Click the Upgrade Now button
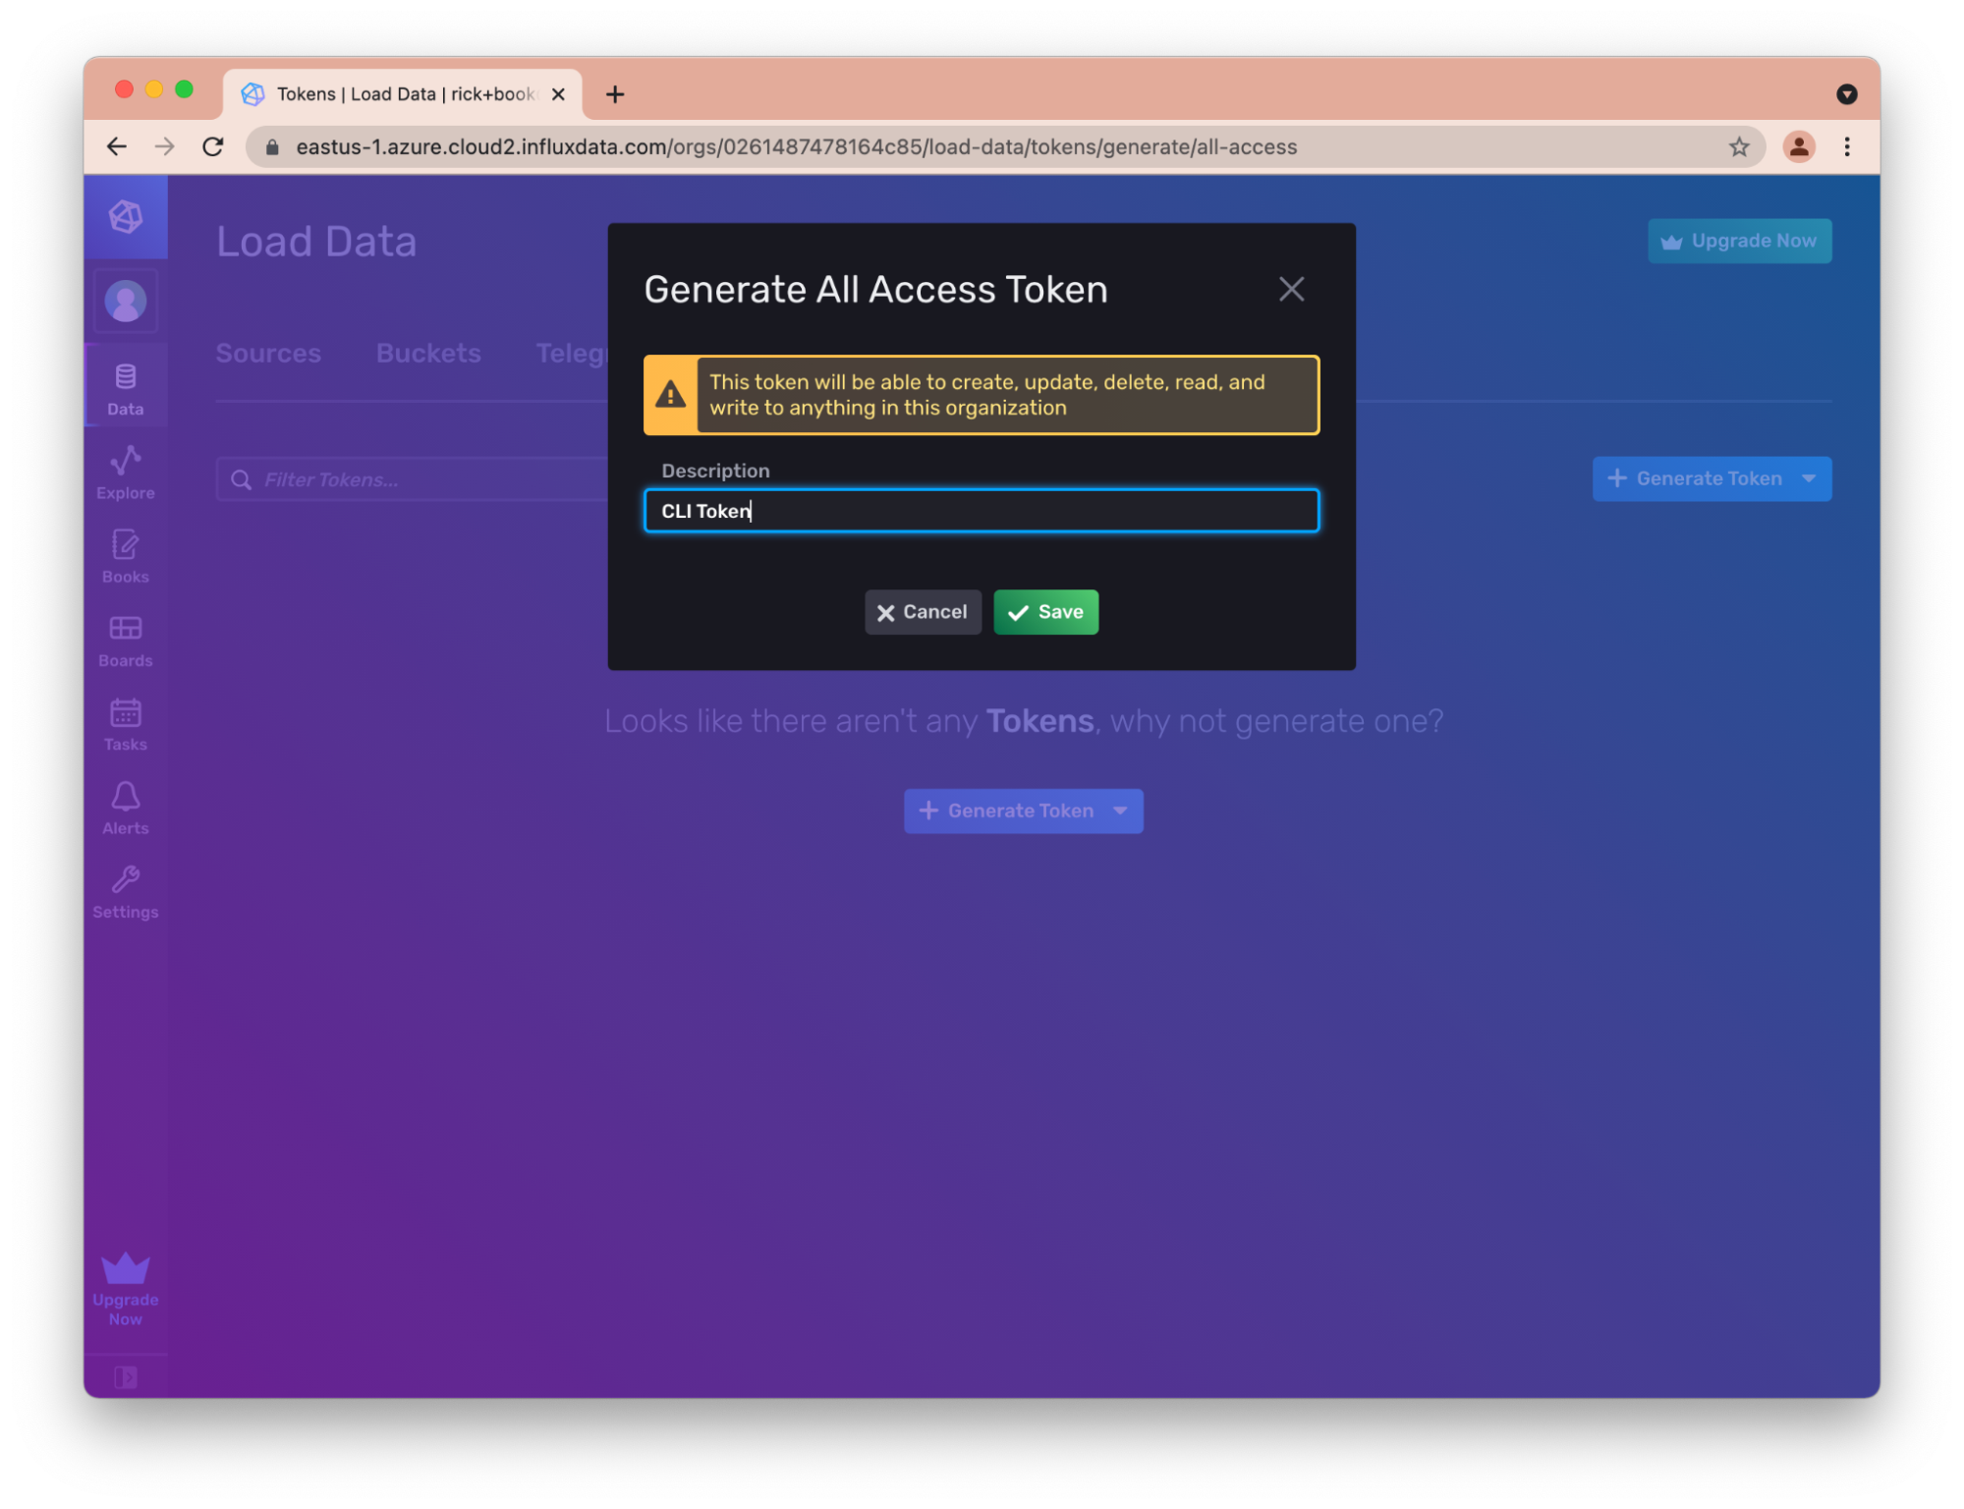Screen dimensions: 1964x1509 point(1739,240)
